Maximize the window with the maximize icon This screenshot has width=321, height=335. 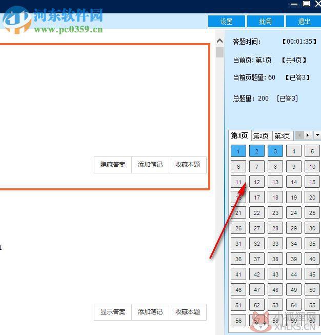point(306,4)
